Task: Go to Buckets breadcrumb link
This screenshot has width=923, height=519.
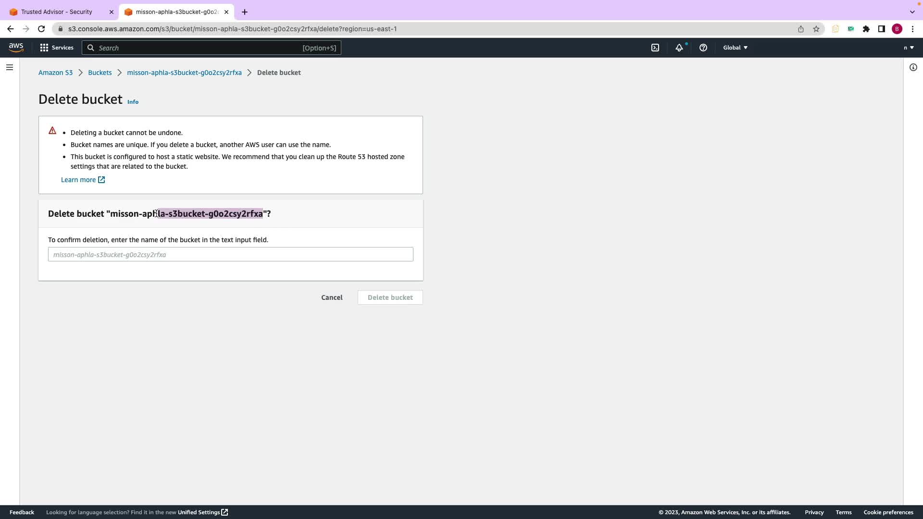Action: [100, 73]
